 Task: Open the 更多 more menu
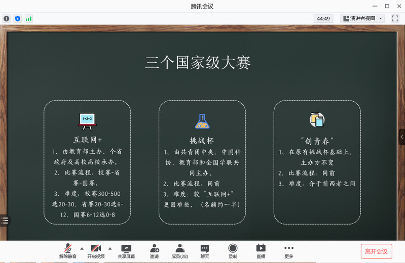(x=289, y=251)
